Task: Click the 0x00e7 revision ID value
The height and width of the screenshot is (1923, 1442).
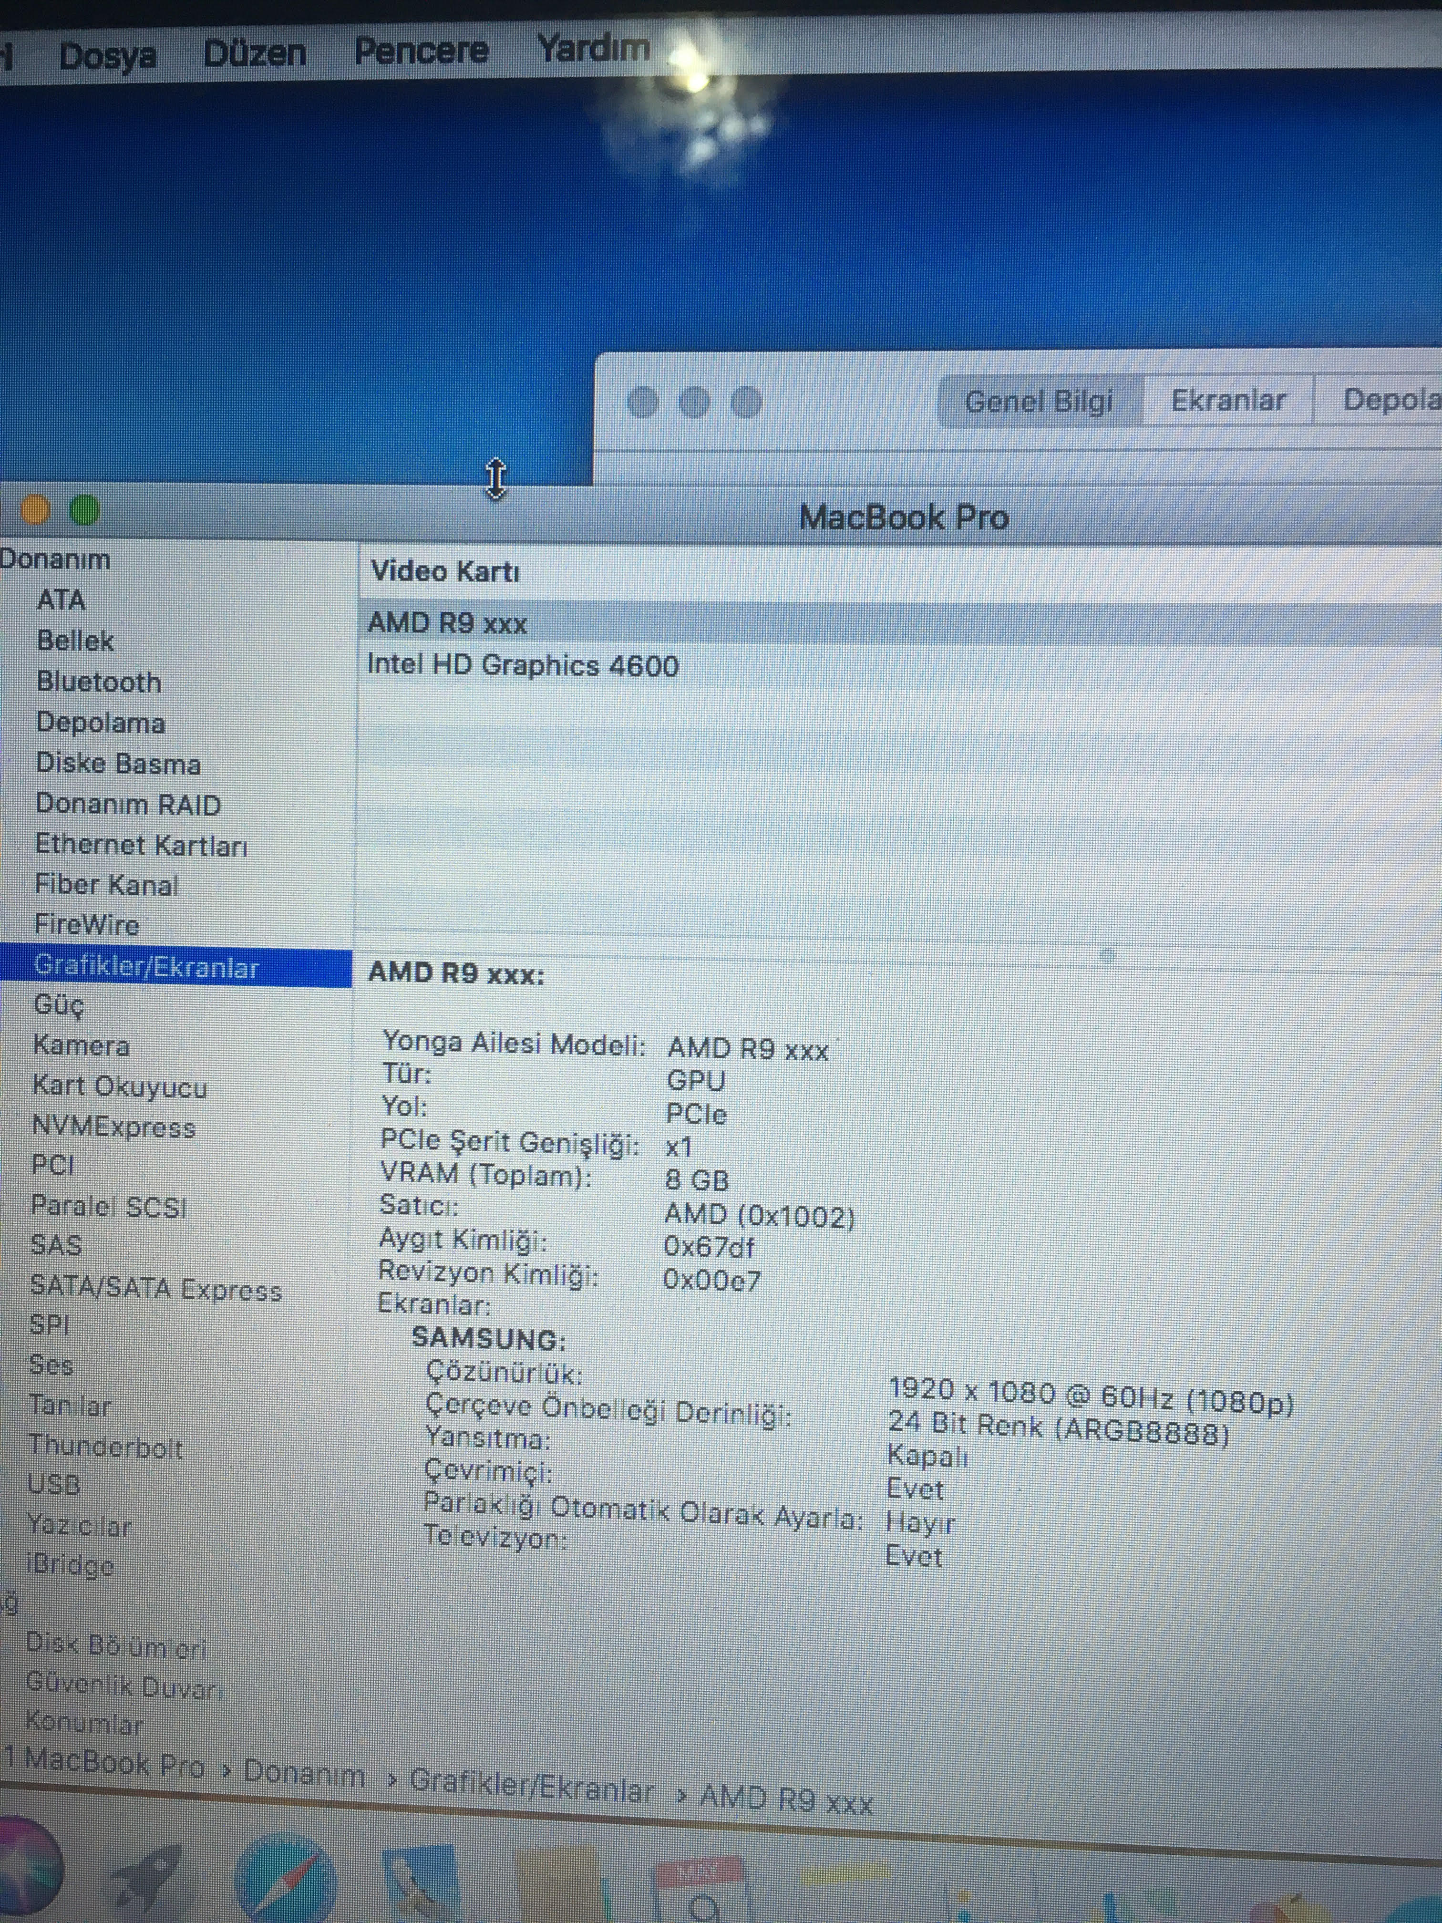Action: click(x=711, y=1281)
